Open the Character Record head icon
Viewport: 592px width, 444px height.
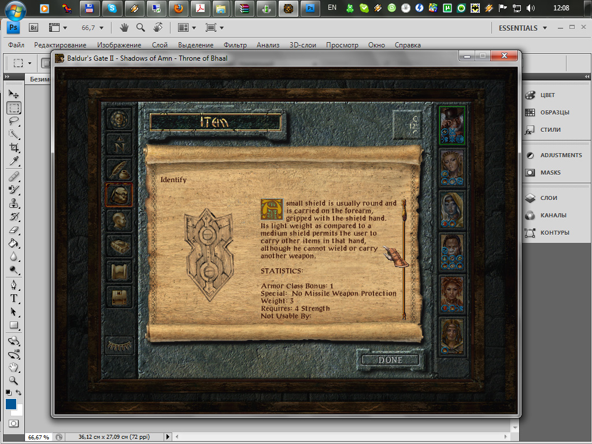pyautogui.click(x=119, y=220)
